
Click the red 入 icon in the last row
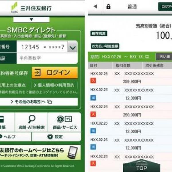click(x=93, y=163)
